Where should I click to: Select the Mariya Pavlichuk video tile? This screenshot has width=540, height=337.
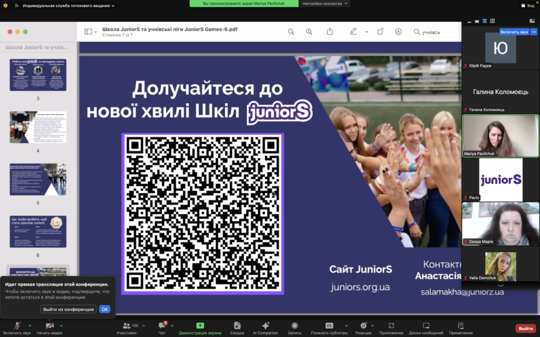(501, 136)
